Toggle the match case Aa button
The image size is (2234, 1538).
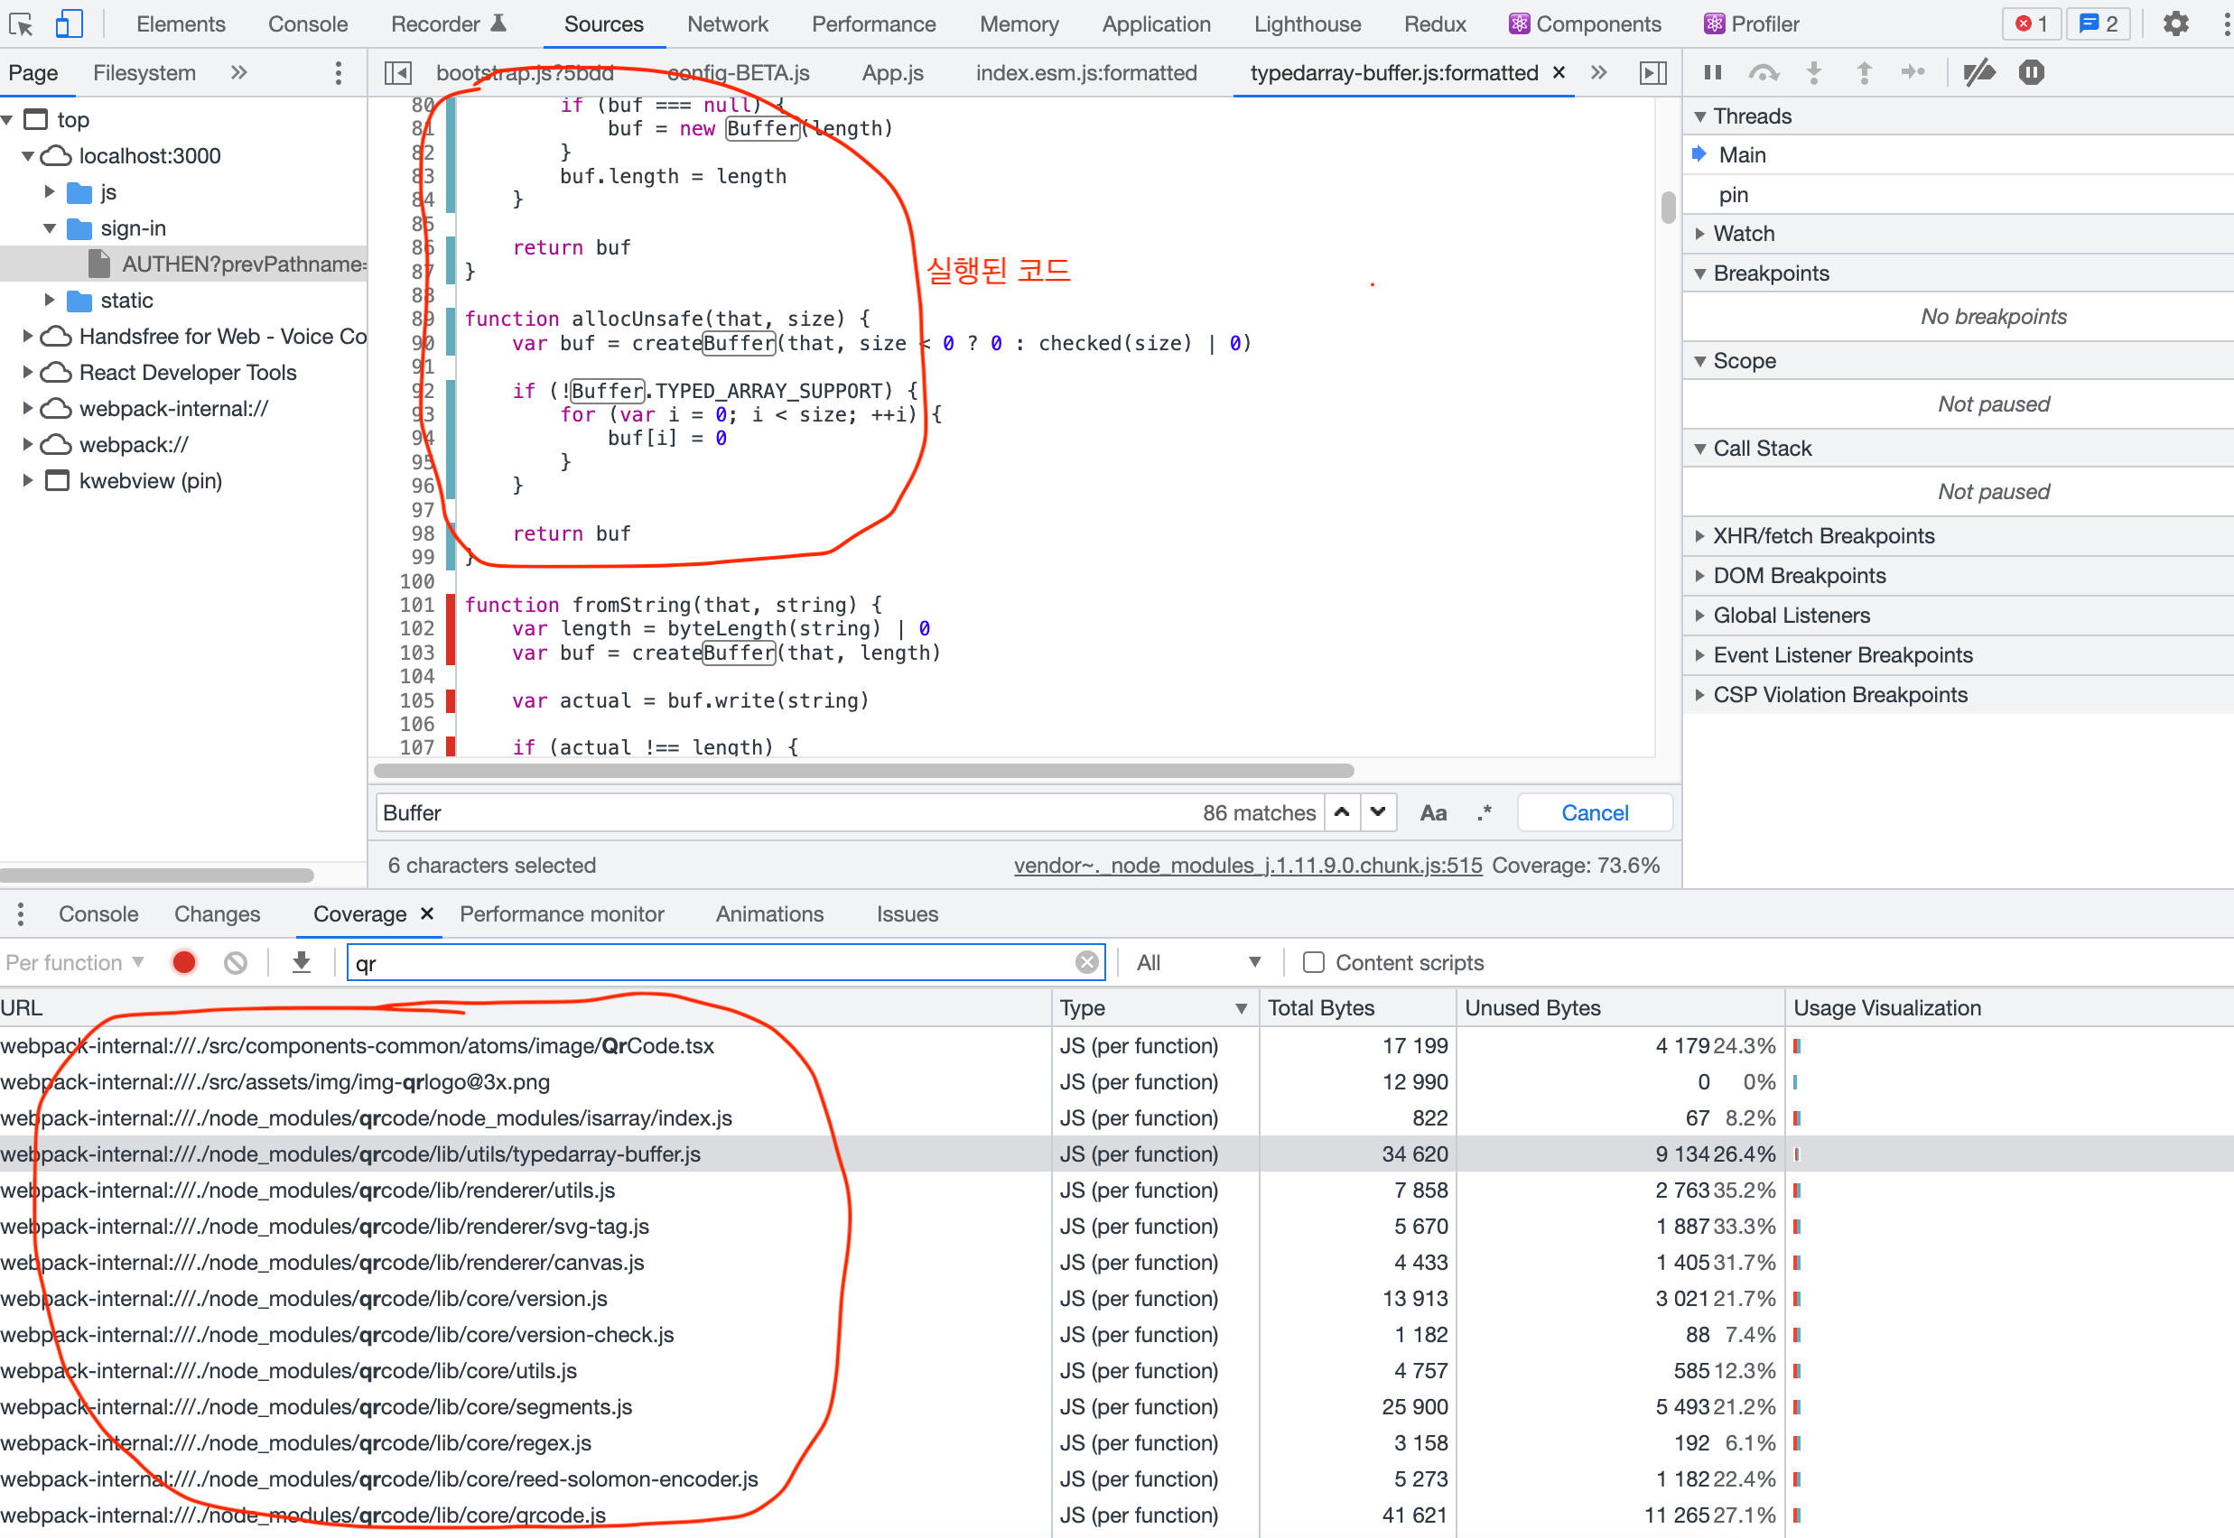click(1433, 812)
